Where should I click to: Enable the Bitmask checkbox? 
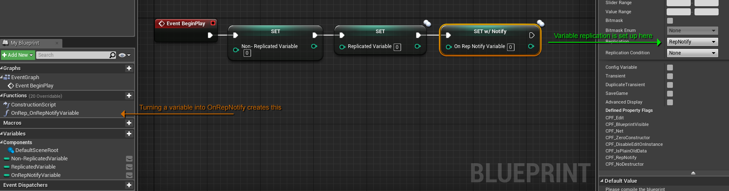[x=670, y=21]
